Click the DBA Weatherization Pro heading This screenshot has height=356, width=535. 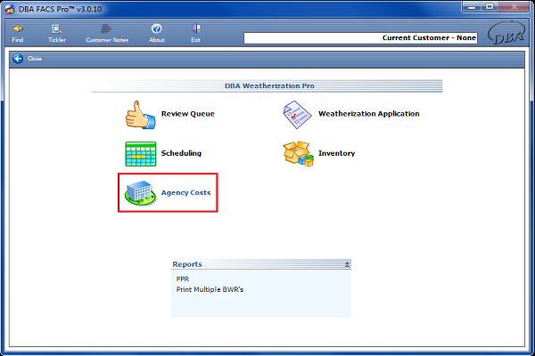[269, 85]
